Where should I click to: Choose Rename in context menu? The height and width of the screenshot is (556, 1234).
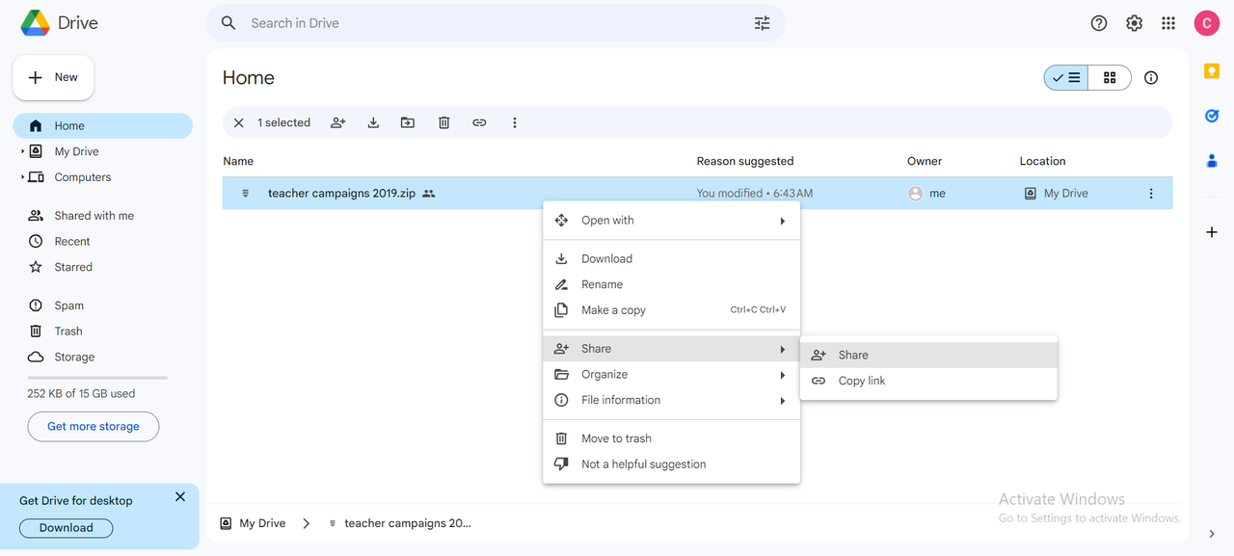click(x=672, y=285)
